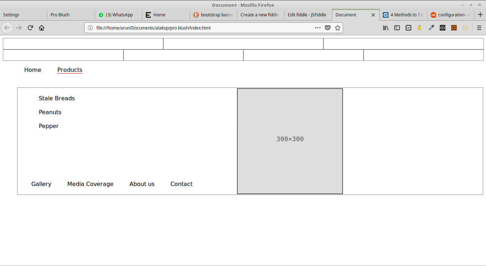
Task: Select Stale Breads from the product list
Action: tap(57, 98)
